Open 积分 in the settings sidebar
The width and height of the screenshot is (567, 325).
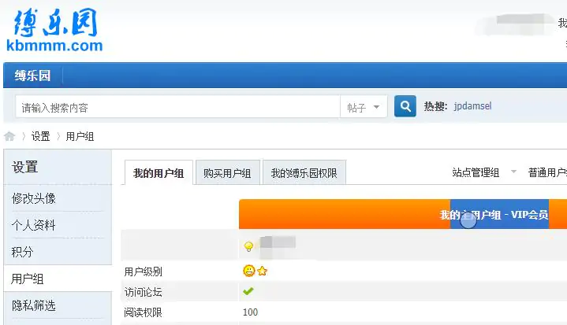[x=22, y=252]
